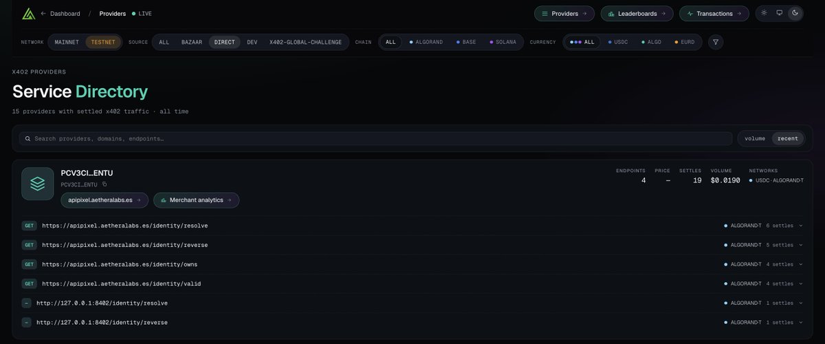
Task: Set source filter to ALL
Action: click(x=164, y=42)
